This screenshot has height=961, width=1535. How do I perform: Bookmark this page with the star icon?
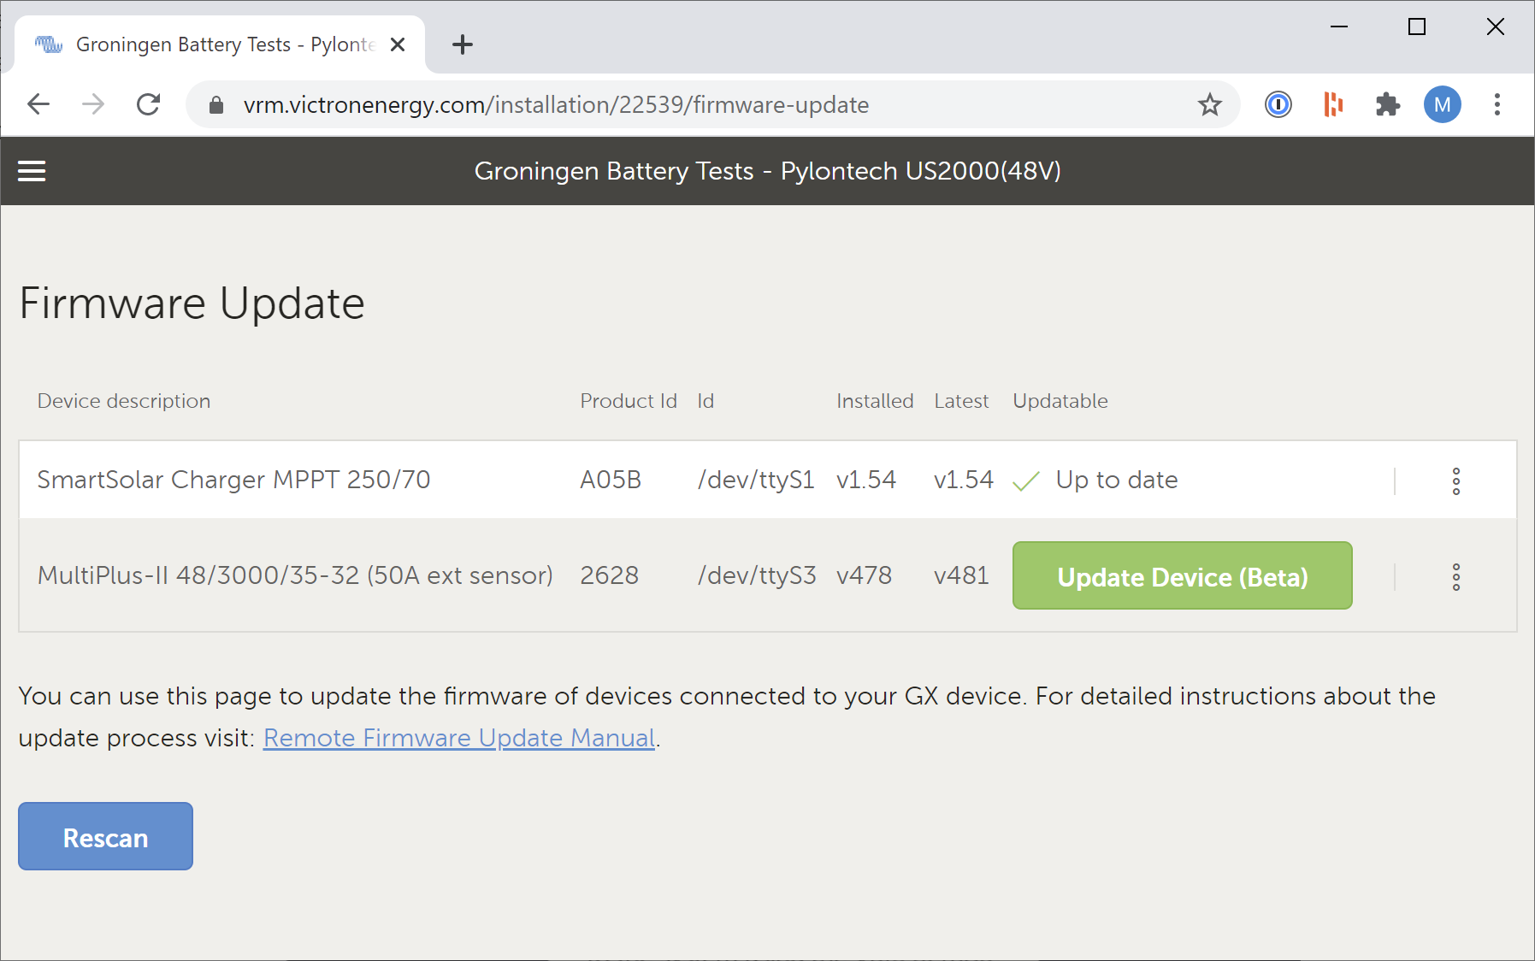1209,104
